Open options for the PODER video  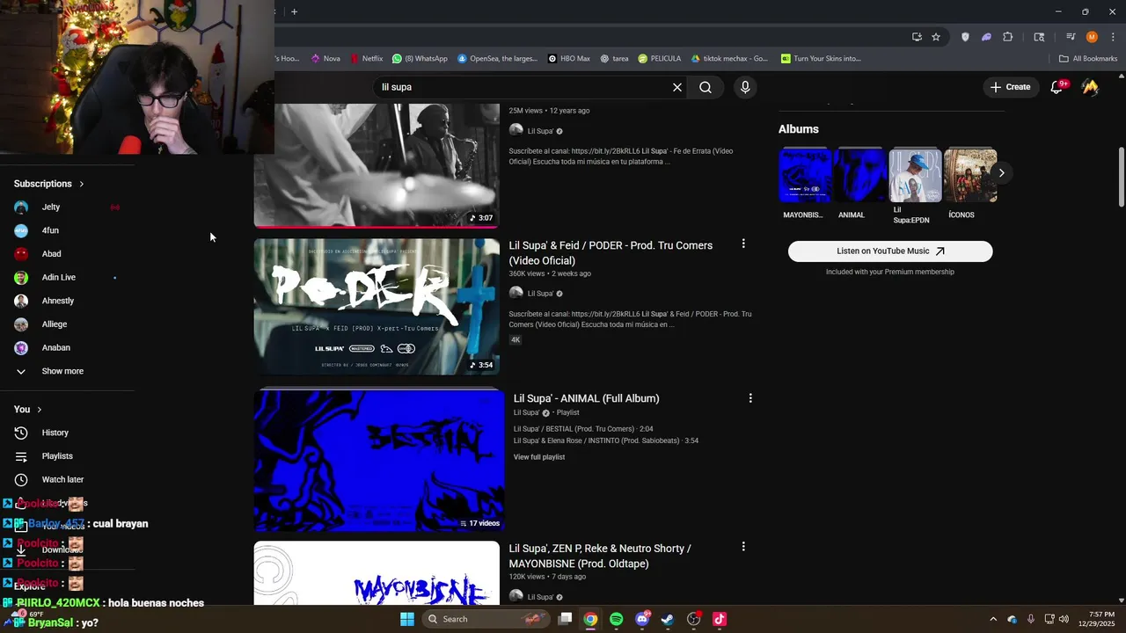coord(743,244)
